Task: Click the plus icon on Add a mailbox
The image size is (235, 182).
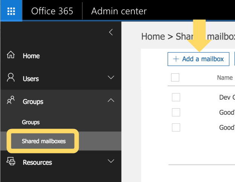Action: [175, 59]
